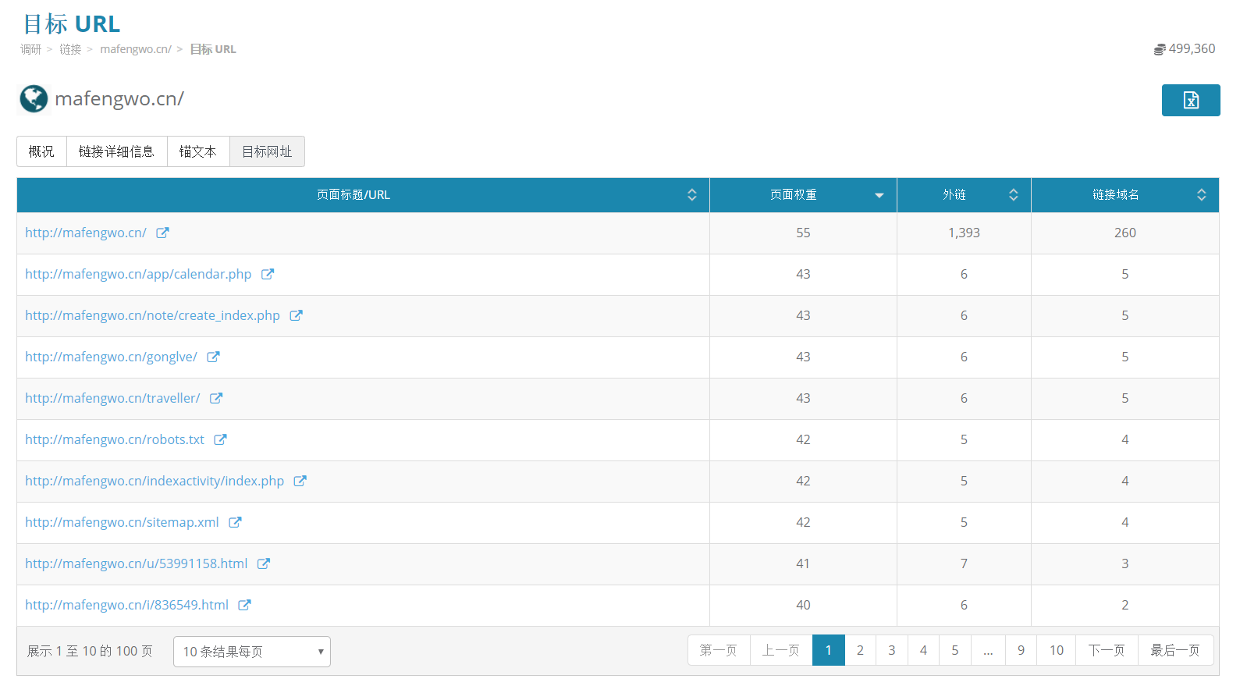Screen dimensions: 1240x686
Task: Open external link icon for create_index.php row
Action: tap(296, 315)
